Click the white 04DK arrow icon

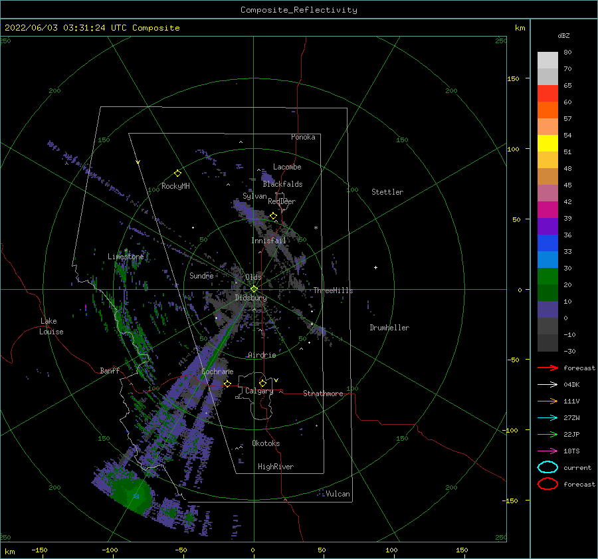[x=548, y=385]
